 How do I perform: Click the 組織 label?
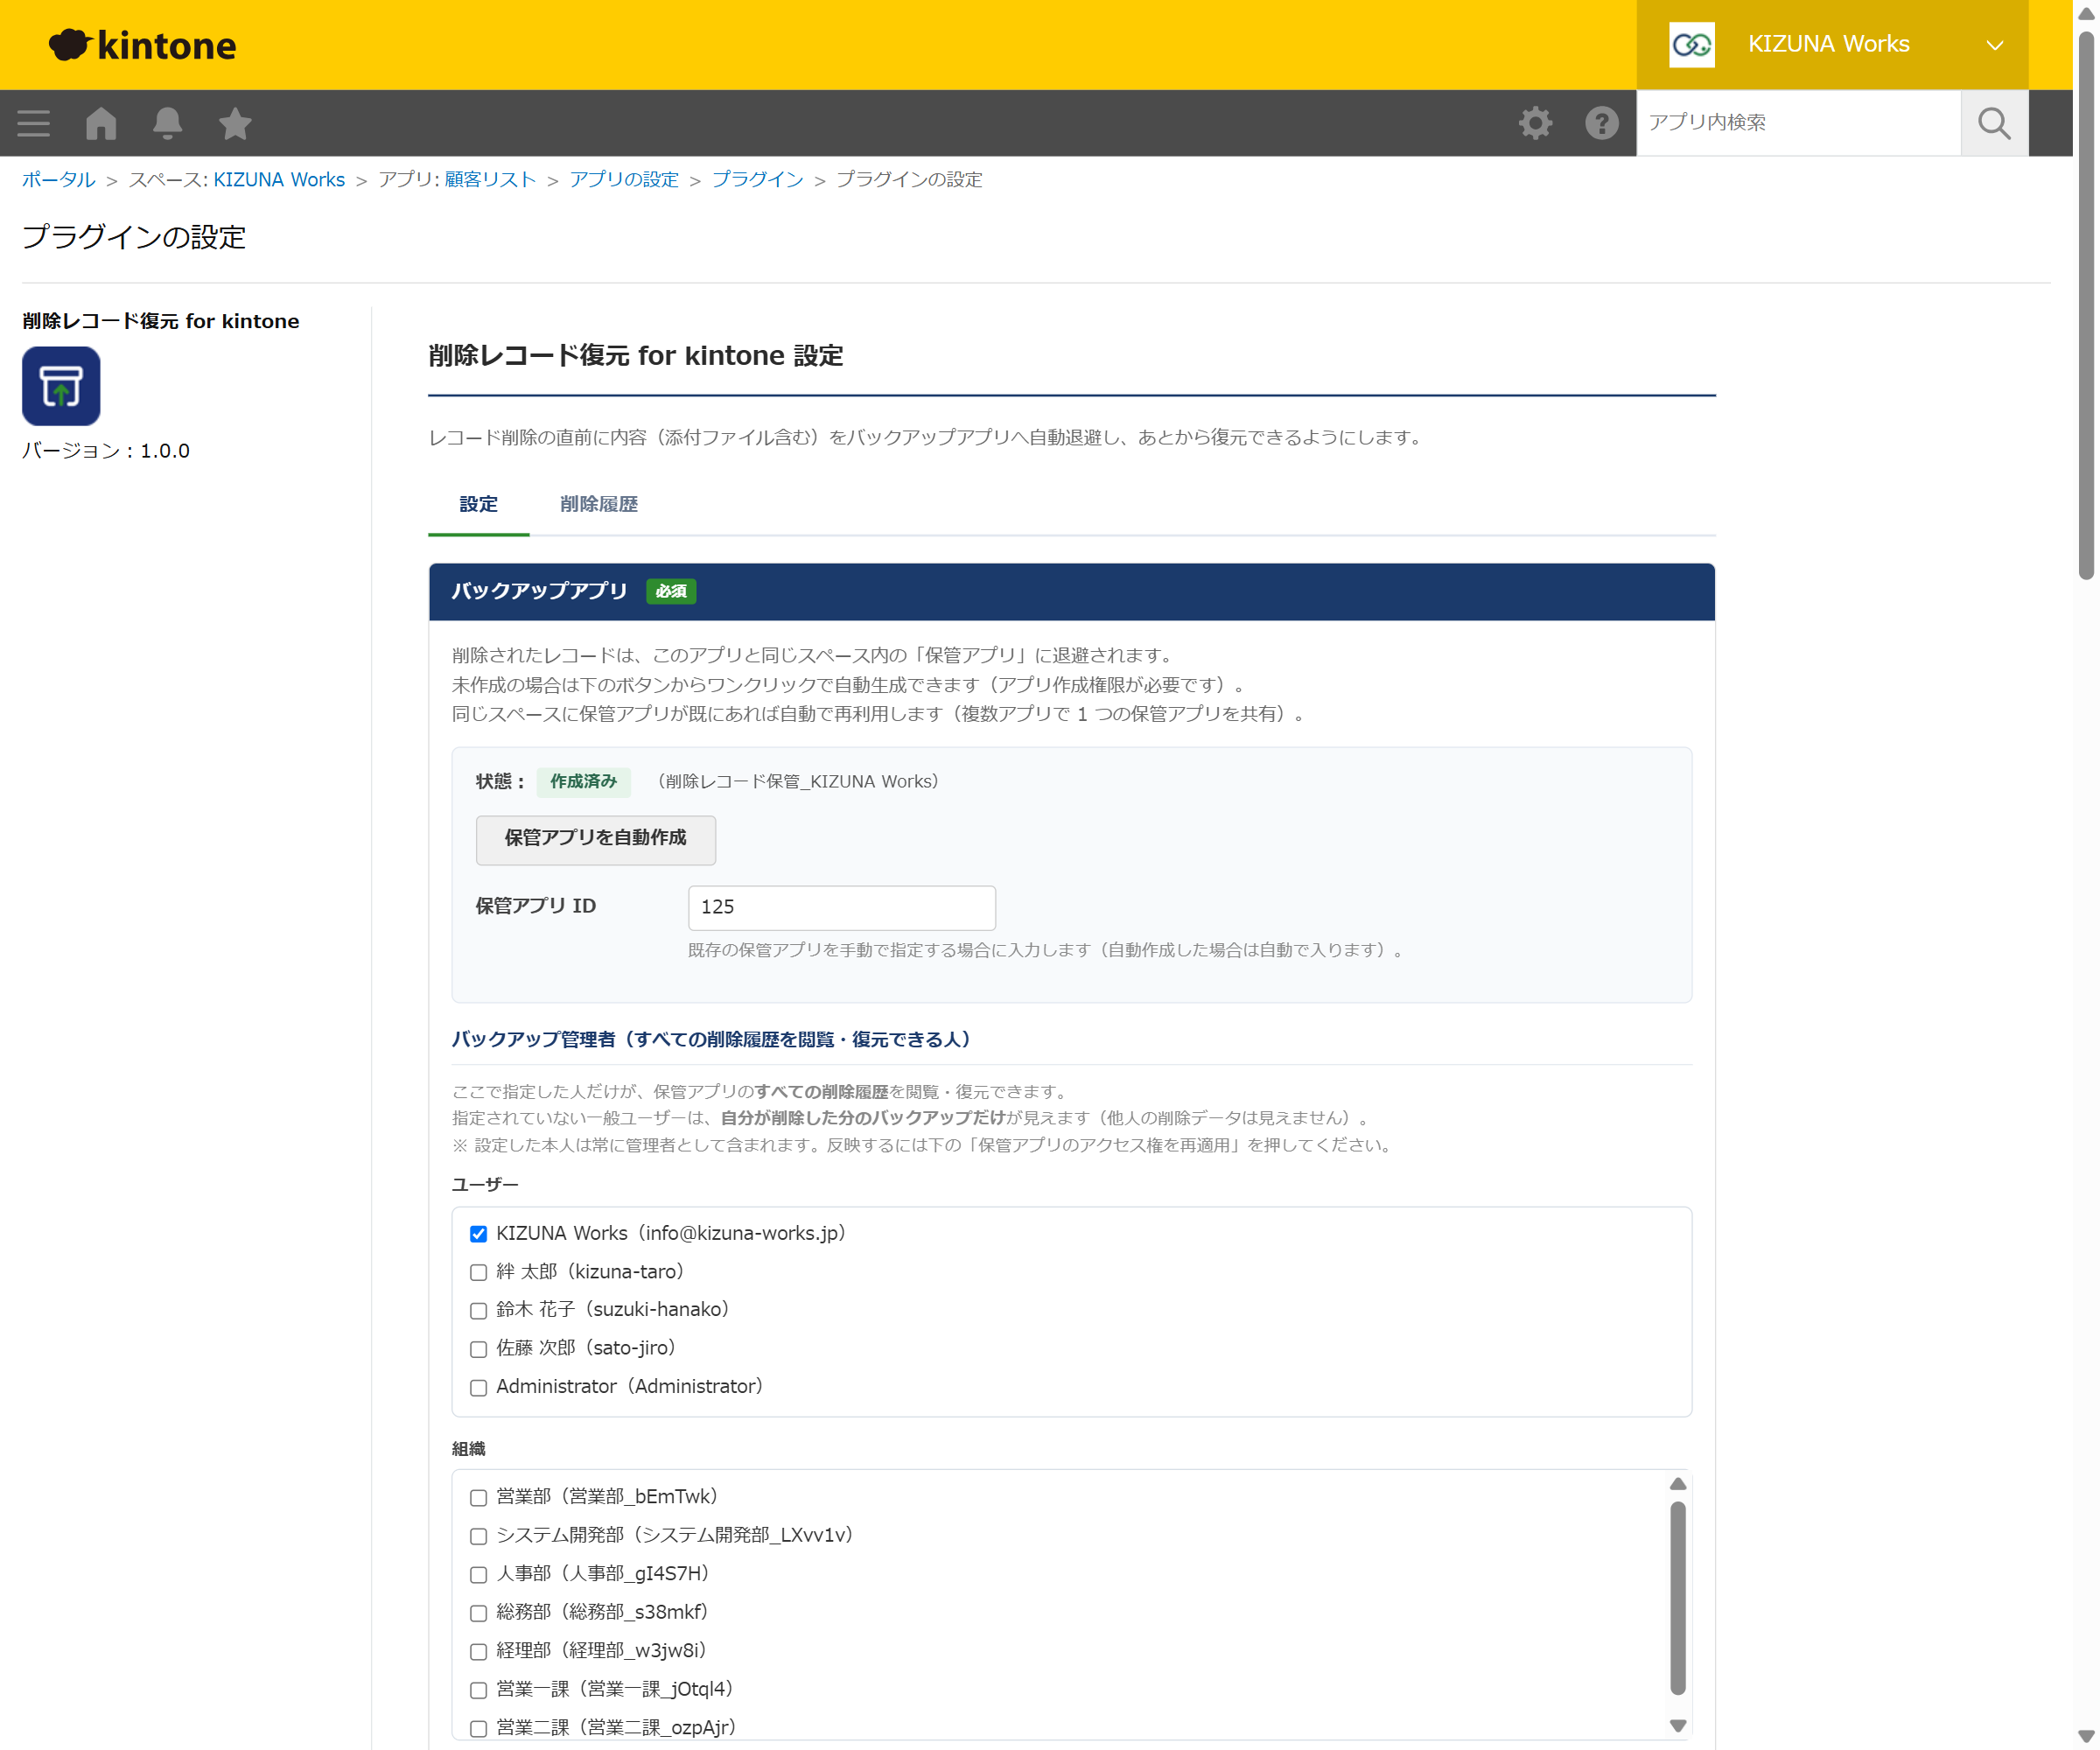468,1448
